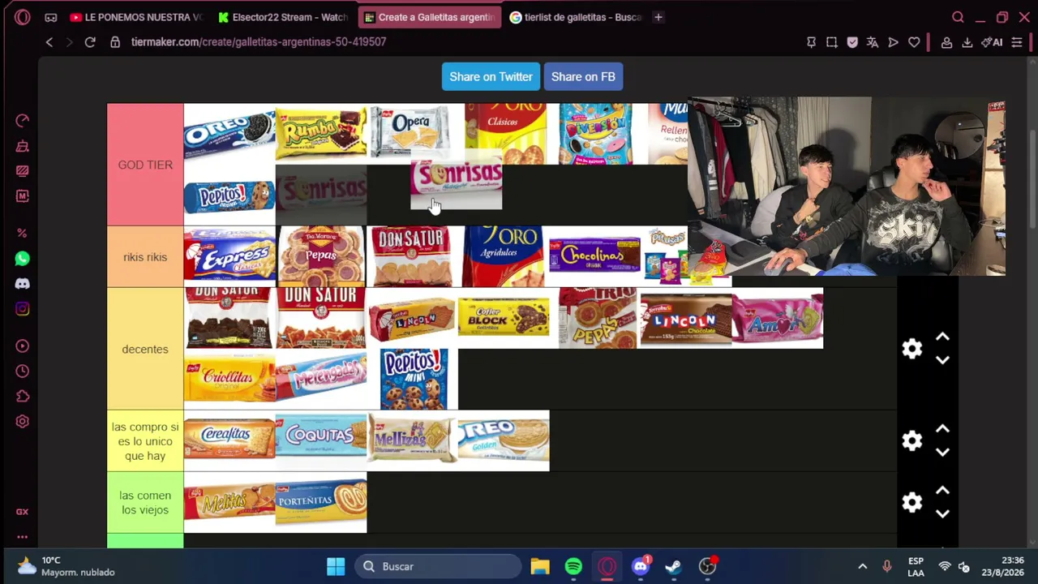The width and height of the screenshot is (1038, 584).
Task: Open Spotify from the taskbar
Action: point(573,566)
